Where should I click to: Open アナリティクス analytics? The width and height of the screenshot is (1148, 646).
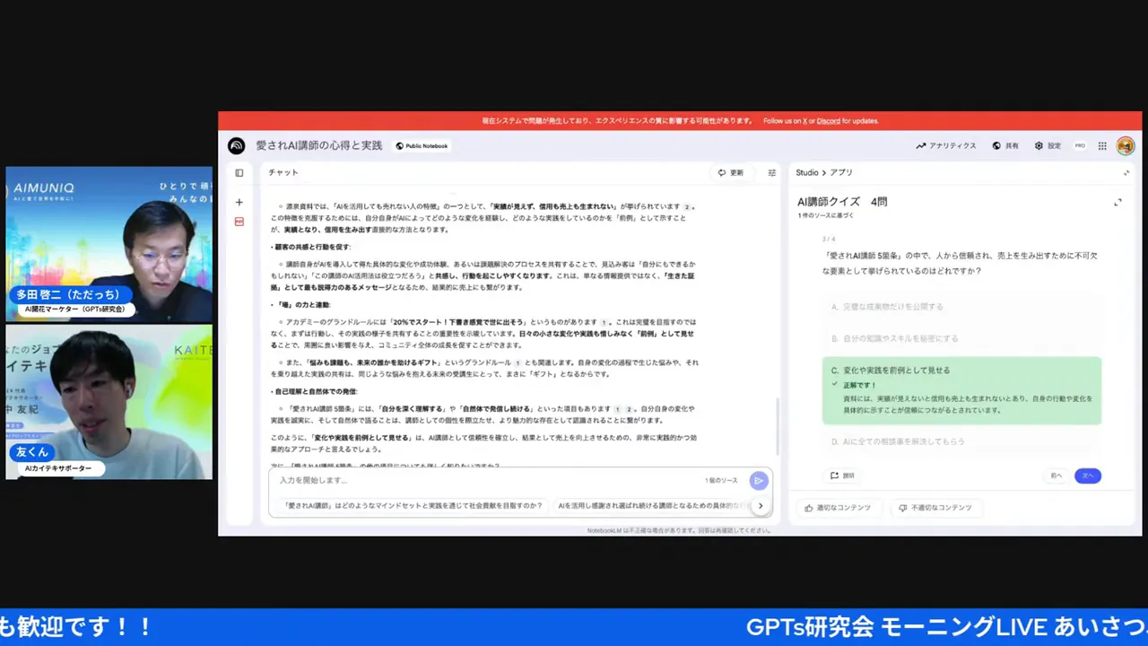click(x=946, y=145)
